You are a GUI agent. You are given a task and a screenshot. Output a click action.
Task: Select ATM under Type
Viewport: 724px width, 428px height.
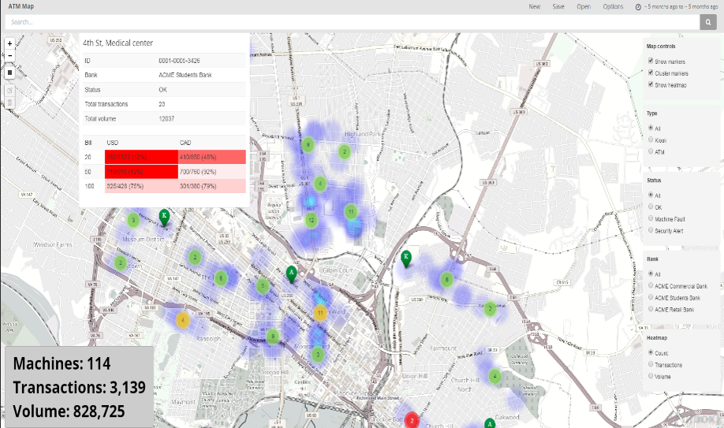[x=651, y=151]
